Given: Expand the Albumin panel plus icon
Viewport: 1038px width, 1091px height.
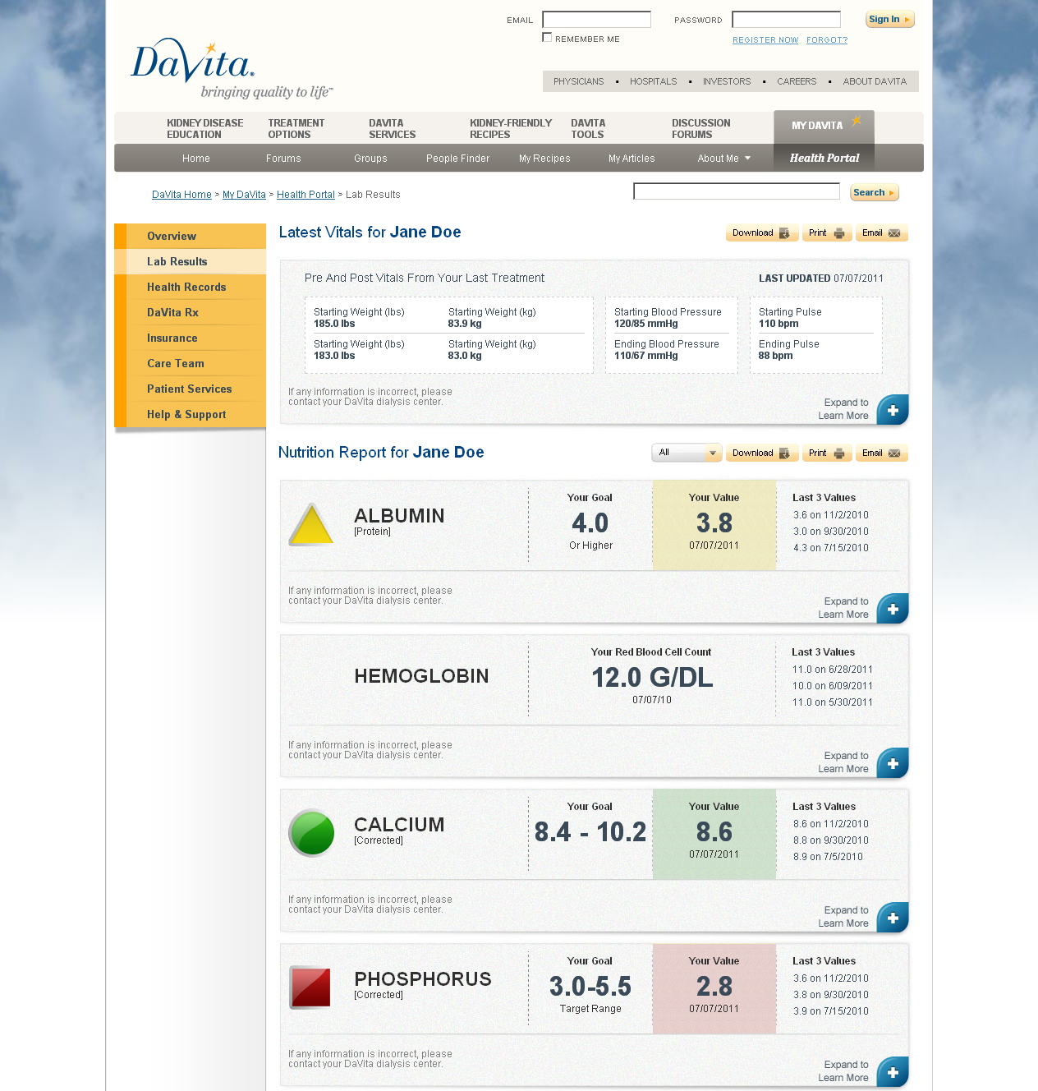Looking at the screenshot, I should [893, 608].
